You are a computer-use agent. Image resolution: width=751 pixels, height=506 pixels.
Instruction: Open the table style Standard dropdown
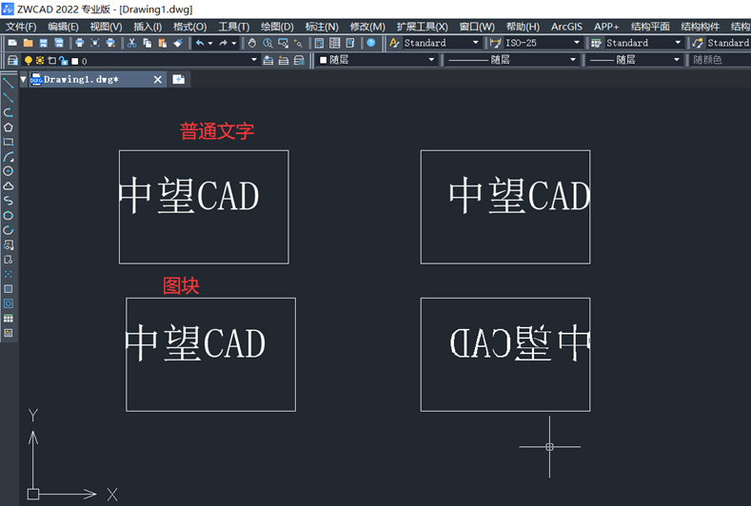pyautogui.click(x=678, y=43)
